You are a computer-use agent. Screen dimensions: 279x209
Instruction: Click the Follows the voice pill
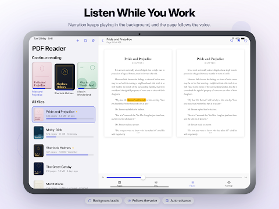(142, 201)
